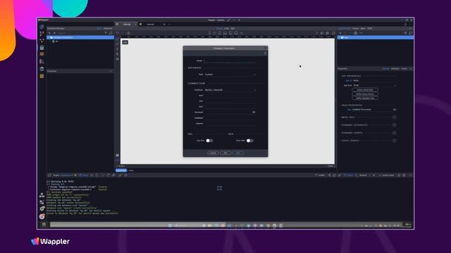Viewport: 451px width, 253px height.
Task: Click the User input field in dialog
Action: 230,106
